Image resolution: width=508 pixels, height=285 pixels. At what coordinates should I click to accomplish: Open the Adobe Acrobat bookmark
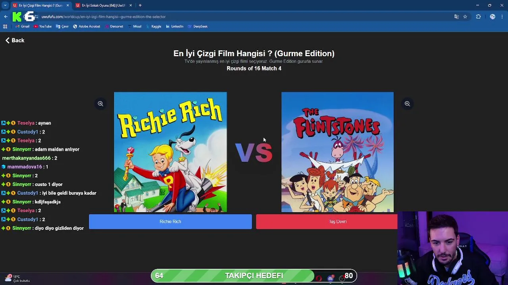pos(87,27)
